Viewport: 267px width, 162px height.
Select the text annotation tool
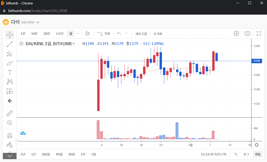10,73
